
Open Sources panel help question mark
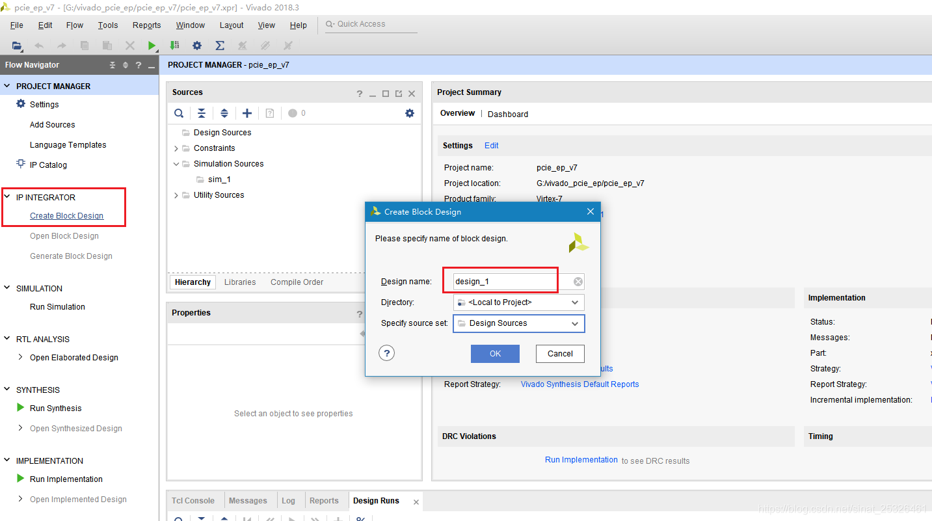(360, 94)
